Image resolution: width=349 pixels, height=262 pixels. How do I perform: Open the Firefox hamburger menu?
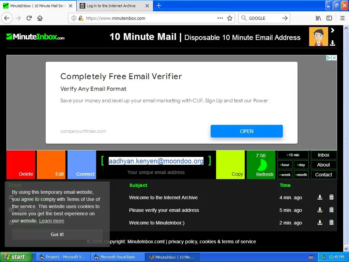[343, 18]
